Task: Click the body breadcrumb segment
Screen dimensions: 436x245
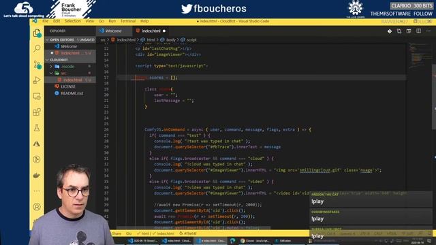Action: [x=168, y=40]
